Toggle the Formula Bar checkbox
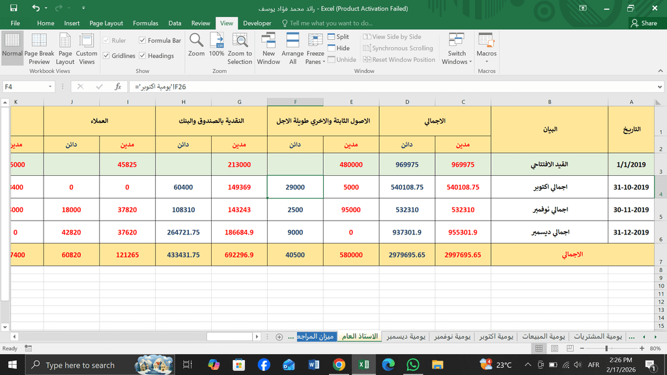This screenshot has height=375, width=667. tap(143, 40)
